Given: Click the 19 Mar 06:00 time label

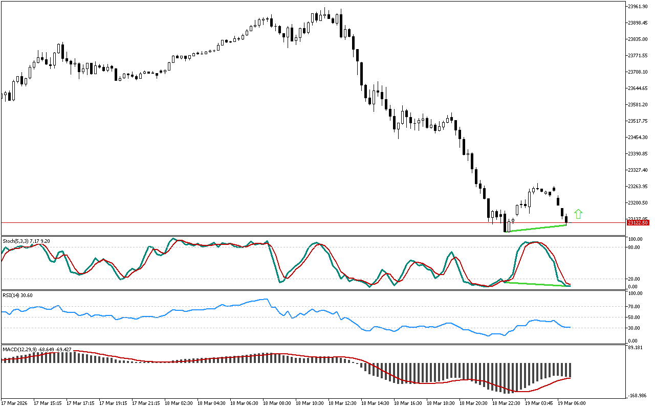Looking at the screenshot, I should [x=571, y=403].
